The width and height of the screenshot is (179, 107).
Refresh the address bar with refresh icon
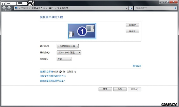click(131, 8)
